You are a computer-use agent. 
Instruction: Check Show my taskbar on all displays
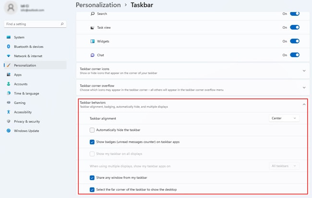click(x=92, y=154)
